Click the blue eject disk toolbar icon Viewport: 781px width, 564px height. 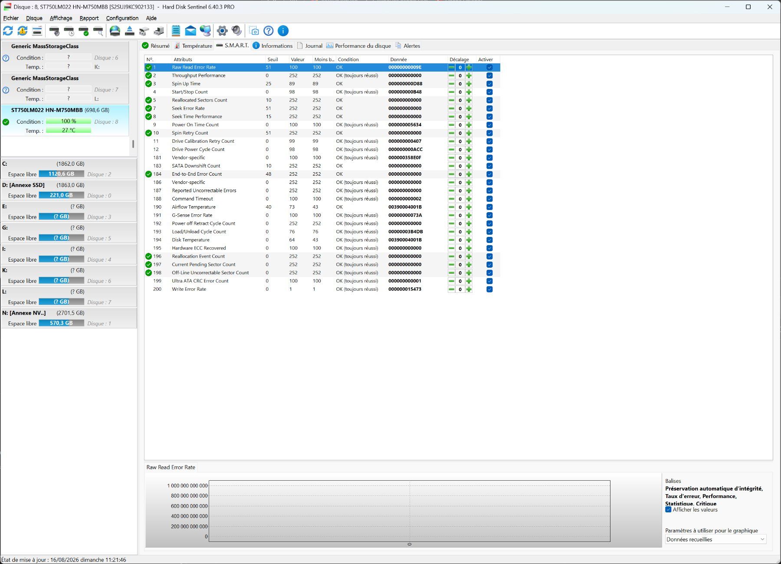129,31
